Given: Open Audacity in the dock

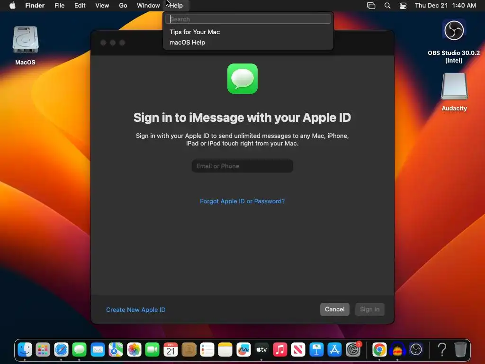Looking at the screenshot, I should (398, 350).
